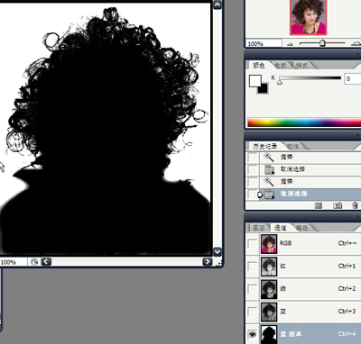The height and width of the screenshot is (344, 361).
Task: Create new snapshot using camera icon
Action: pyautogui.click(x=338, y=205)
